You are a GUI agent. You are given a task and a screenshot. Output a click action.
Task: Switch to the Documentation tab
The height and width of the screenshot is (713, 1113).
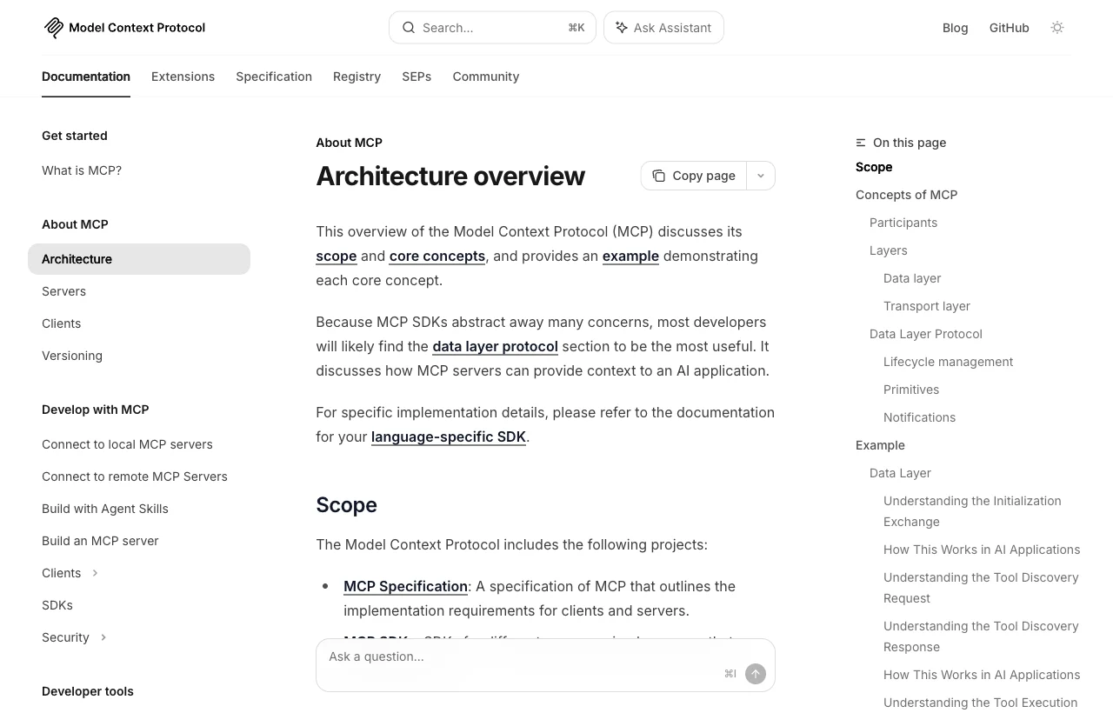[86, 77]
